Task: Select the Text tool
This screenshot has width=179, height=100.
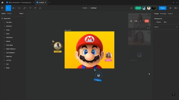Action: pyautogui.click(x=30, y=8)
